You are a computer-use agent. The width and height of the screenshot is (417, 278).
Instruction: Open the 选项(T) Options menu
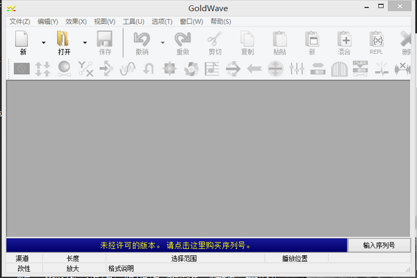pos(162,21)
